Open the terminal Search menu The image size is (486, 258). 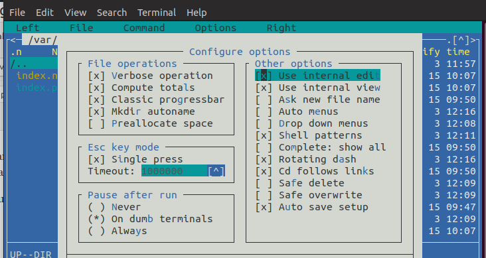click(112, 13)
